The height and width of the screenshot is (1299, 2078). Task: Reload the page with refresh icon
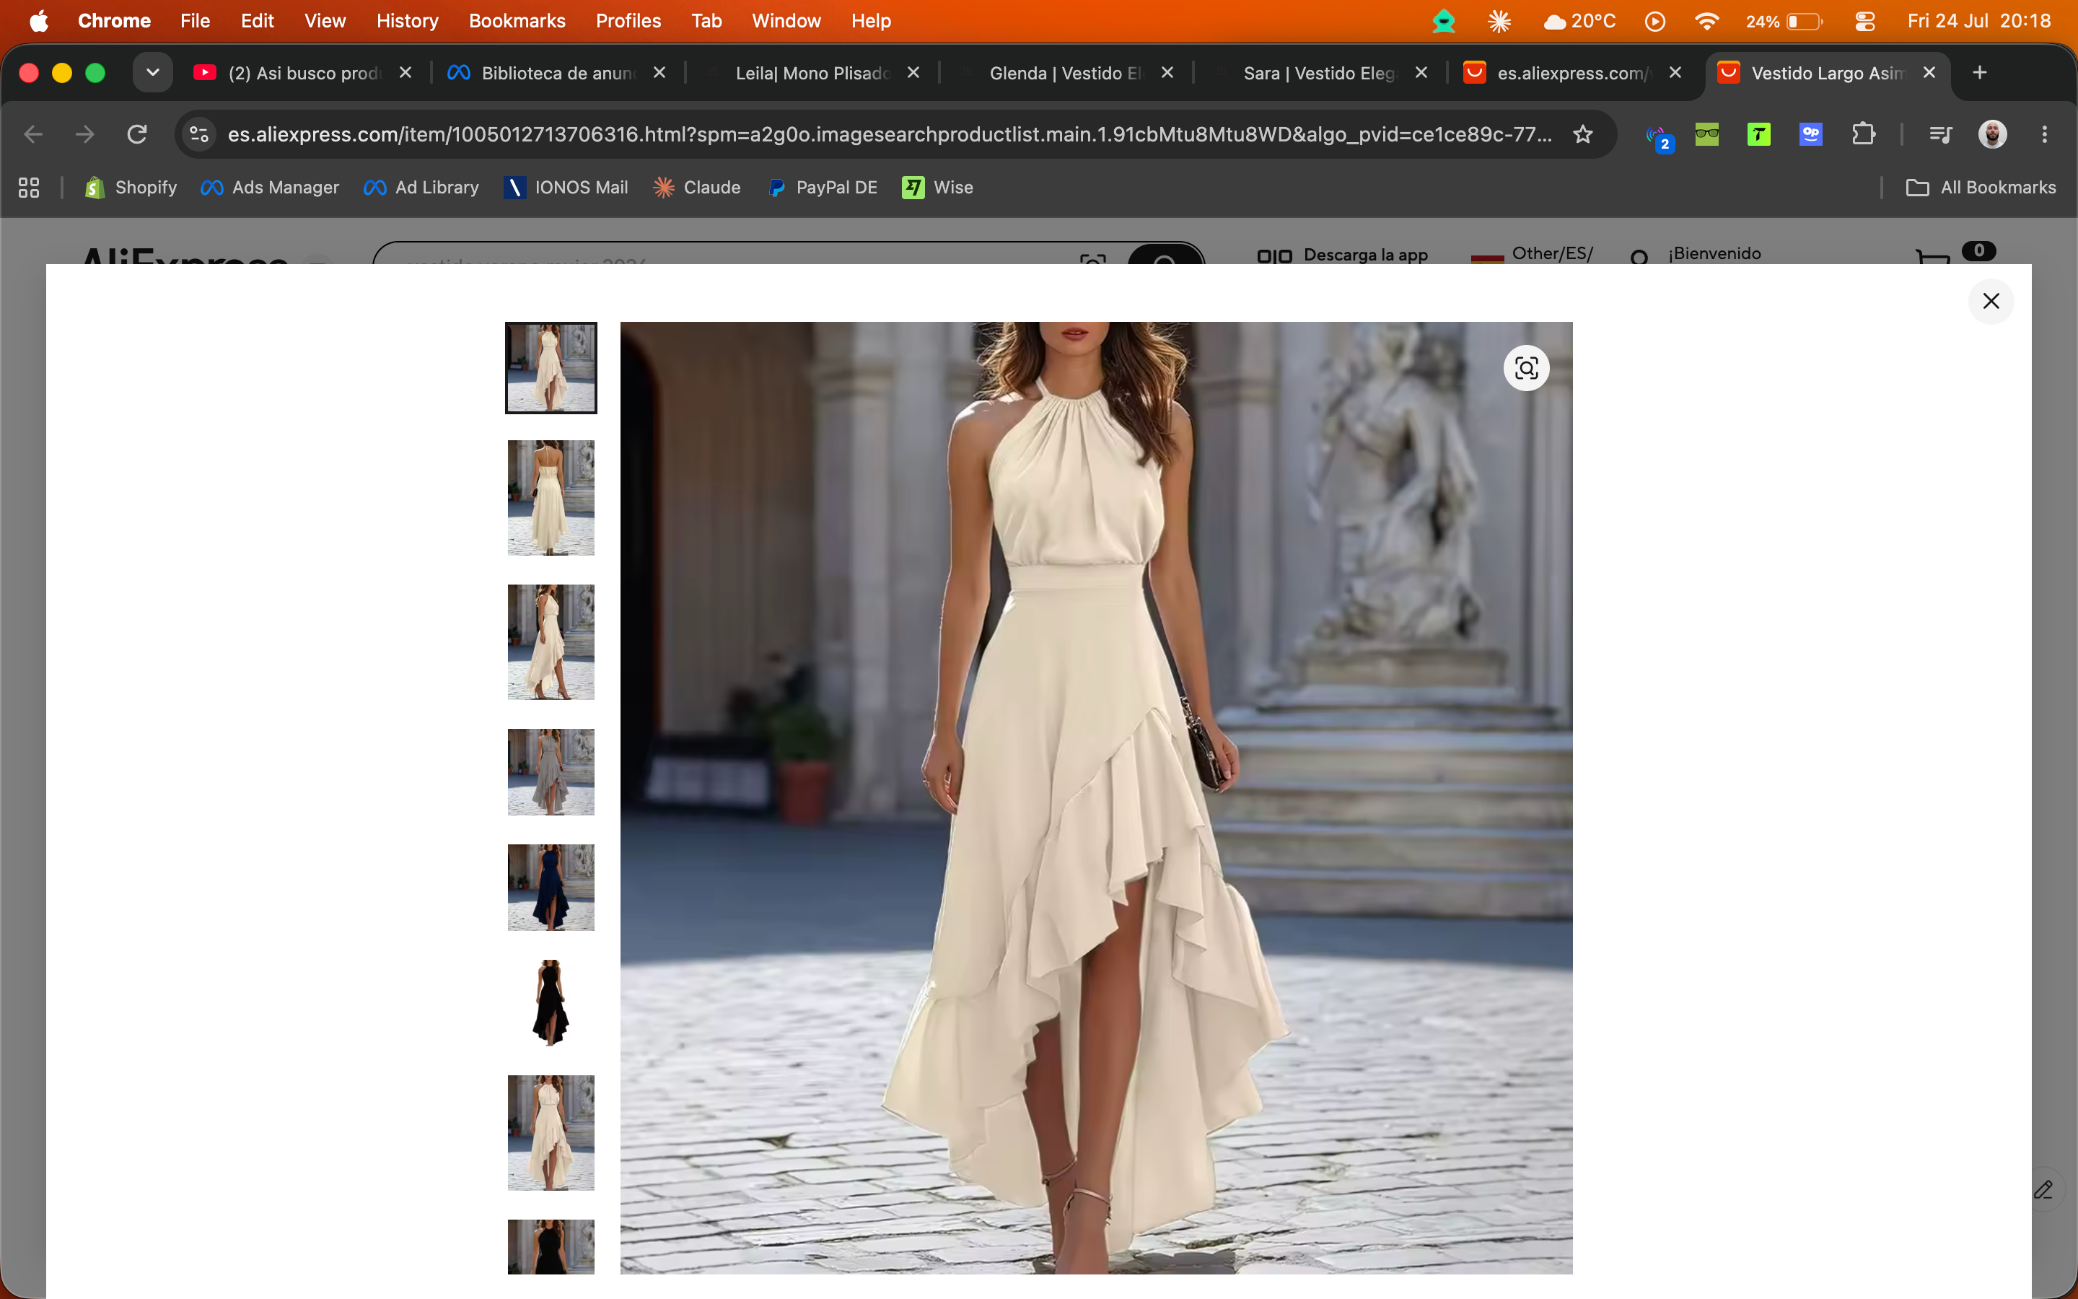[x=136, y=134]
